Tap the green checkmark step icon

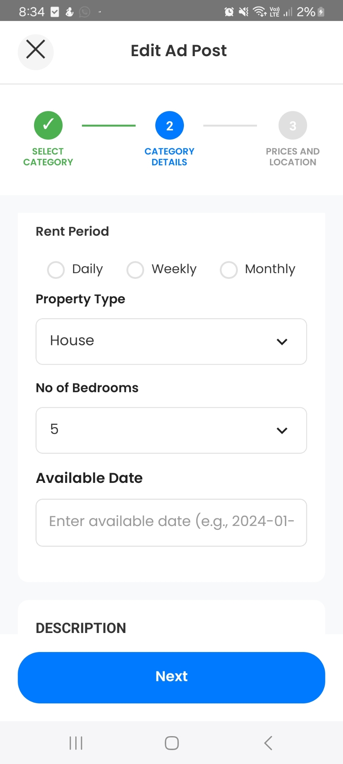48,125
